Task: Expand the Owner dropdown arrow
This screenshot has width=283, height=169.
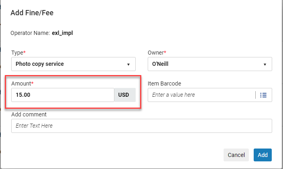Action: click(x=265, y=64)
